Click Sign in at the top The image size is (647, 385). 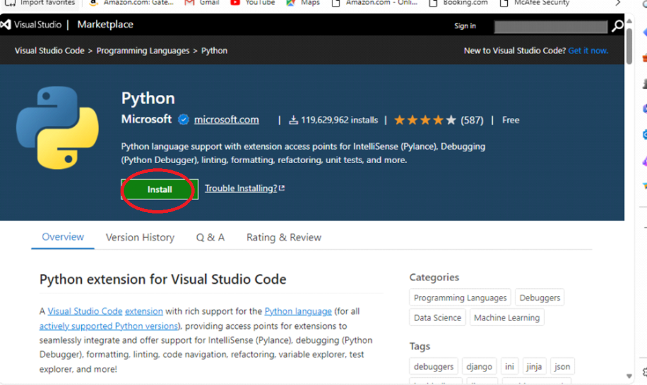(465, 26)
